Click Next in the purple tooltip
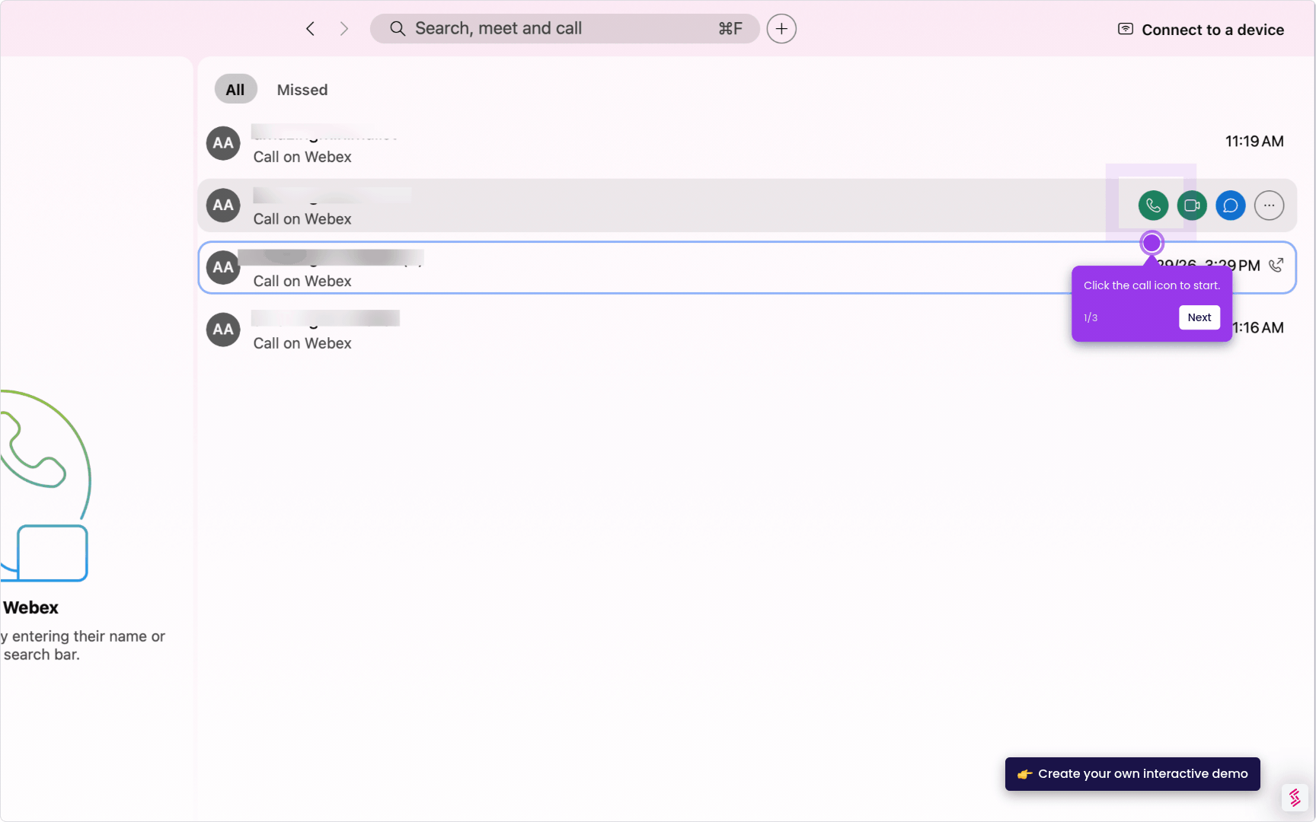Viewport: 1316px width, 822px height. tap(1199, 317)
